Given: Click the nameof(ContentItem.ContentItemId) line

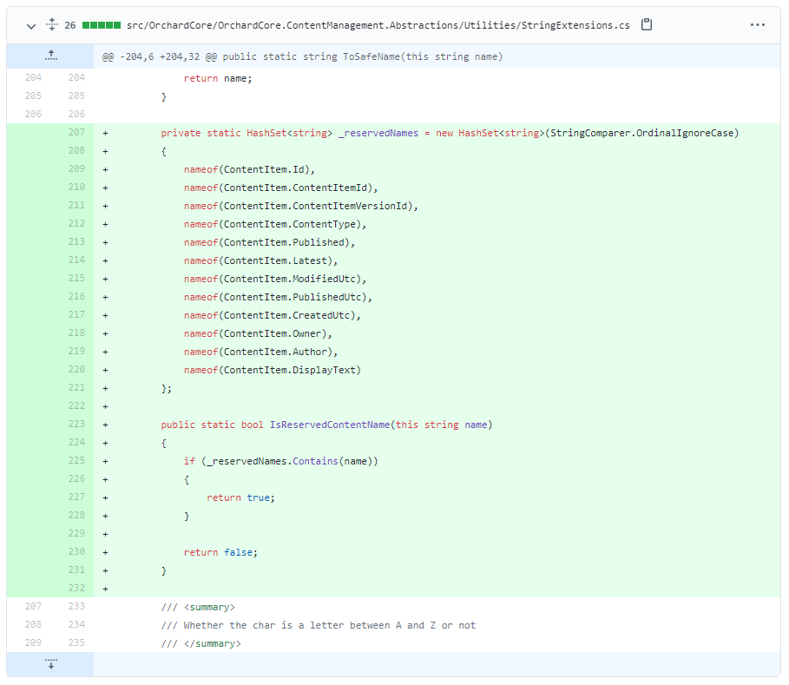Looking at the screenshot, I should [280, 188].
